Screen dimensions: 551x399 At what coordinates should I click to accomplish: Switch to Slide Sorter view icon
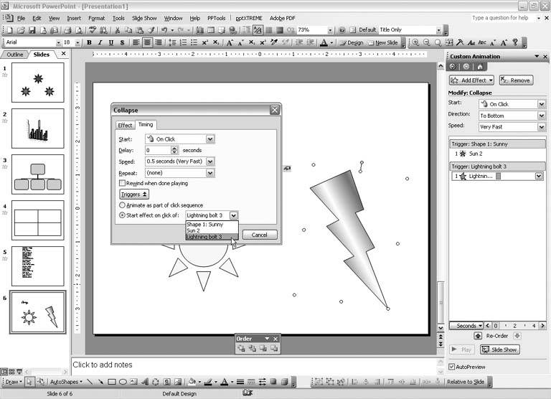[11, 372]
